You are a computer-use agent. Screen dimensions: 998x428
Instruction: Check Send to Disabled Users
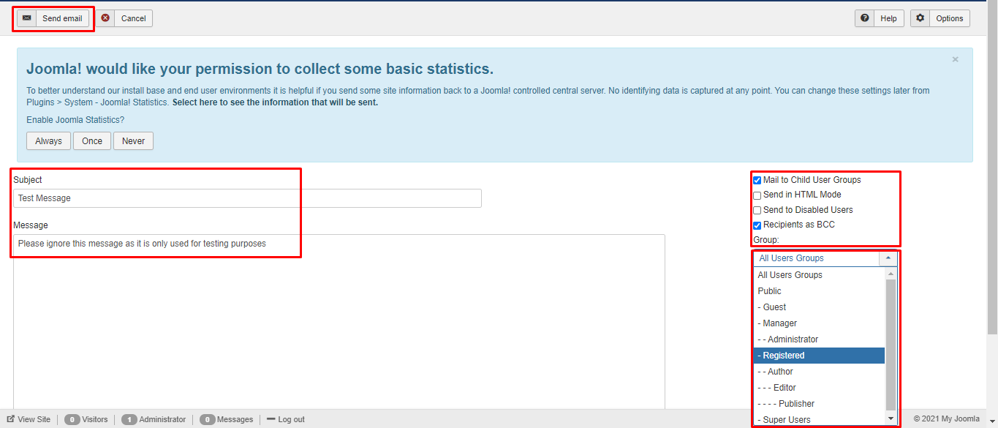[757, 210]
